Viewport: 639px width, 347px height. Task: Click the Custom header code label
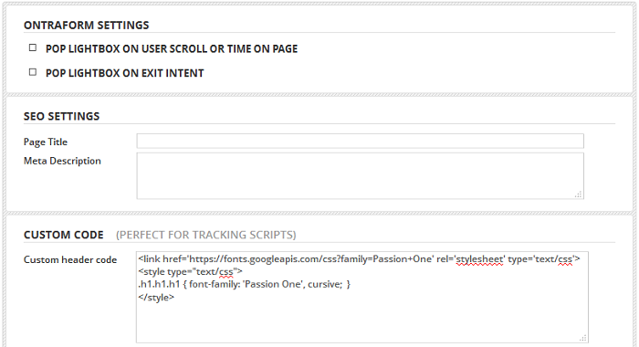pyautogui.click(x=70, y=259)
